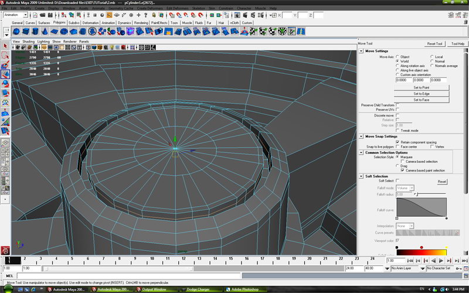This screenshot has width=469, height=293.
Task: Click the Maya logo icon at bottom-left
Action: [5, 250]
